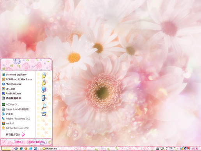The image size is (201, 151).
Task: Switch to the HanaHana taskbar window
Action: click(50, 148)
